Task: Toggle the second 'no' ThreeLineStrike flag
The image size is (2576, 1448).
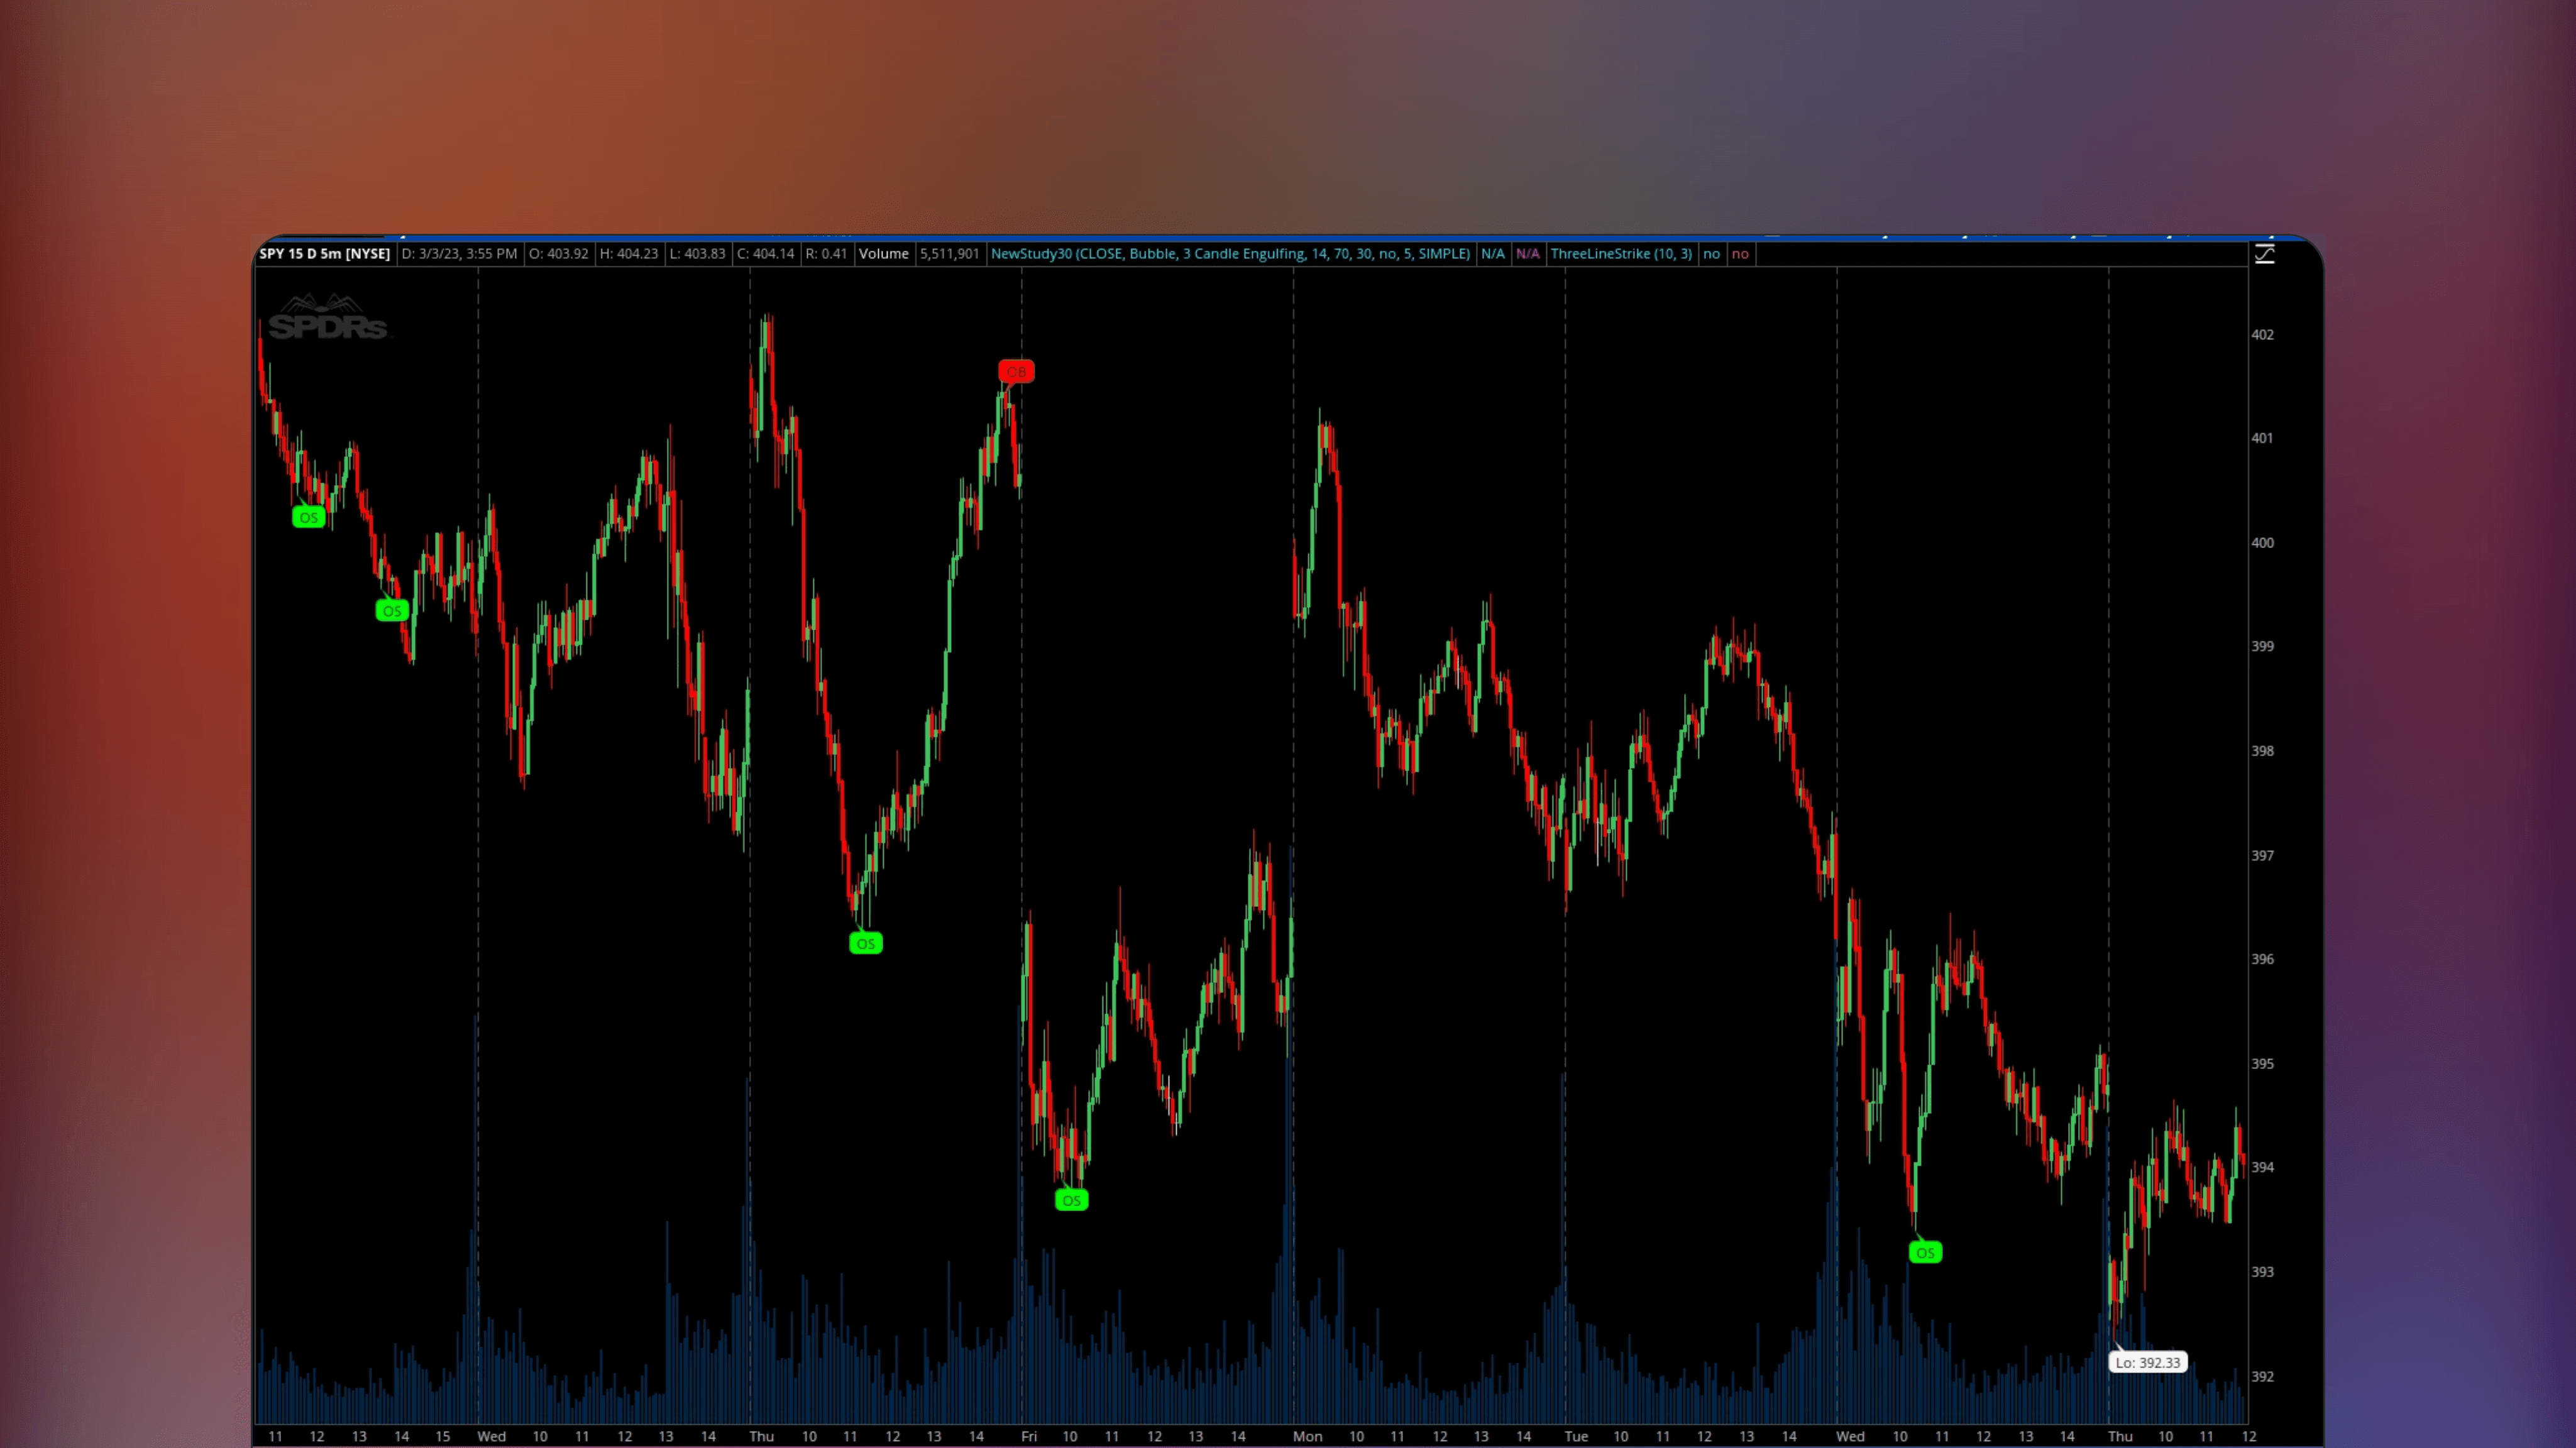Action: coord(1740,254)
